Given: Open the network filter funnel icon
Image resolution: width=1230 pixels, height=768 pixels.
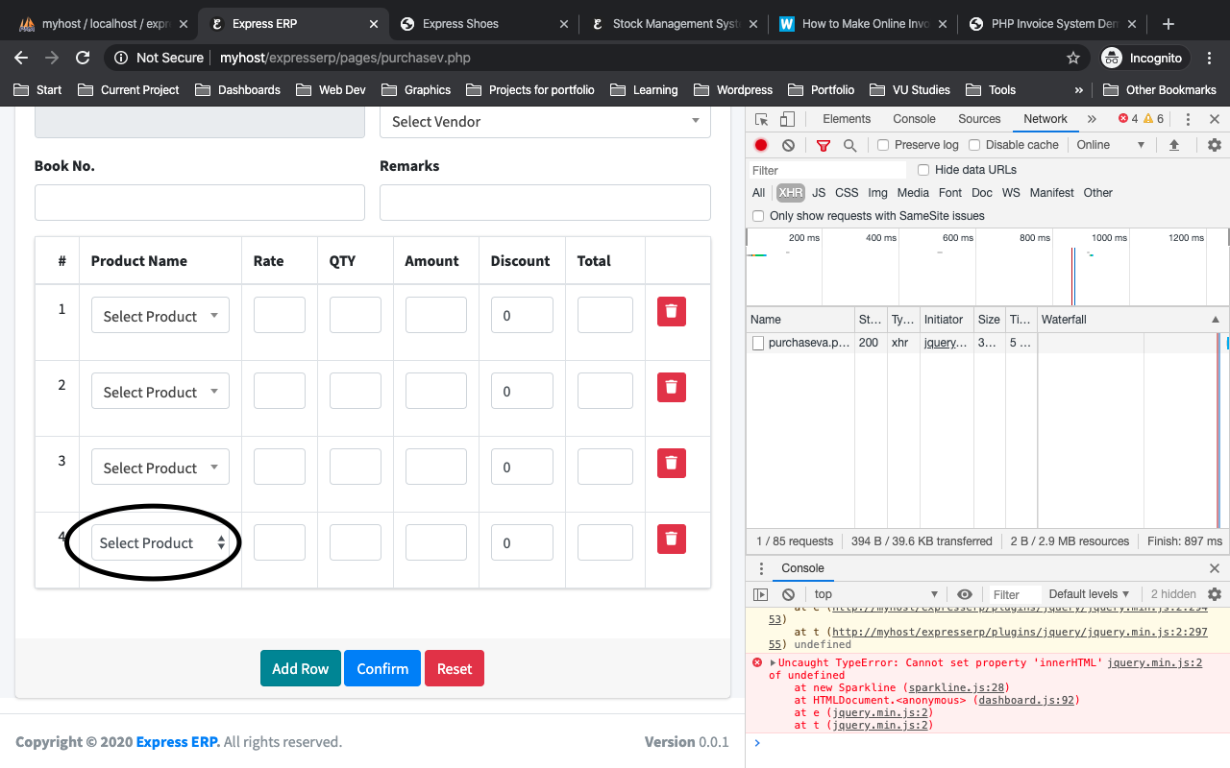Looking at the screenshot, I should 823,144.
